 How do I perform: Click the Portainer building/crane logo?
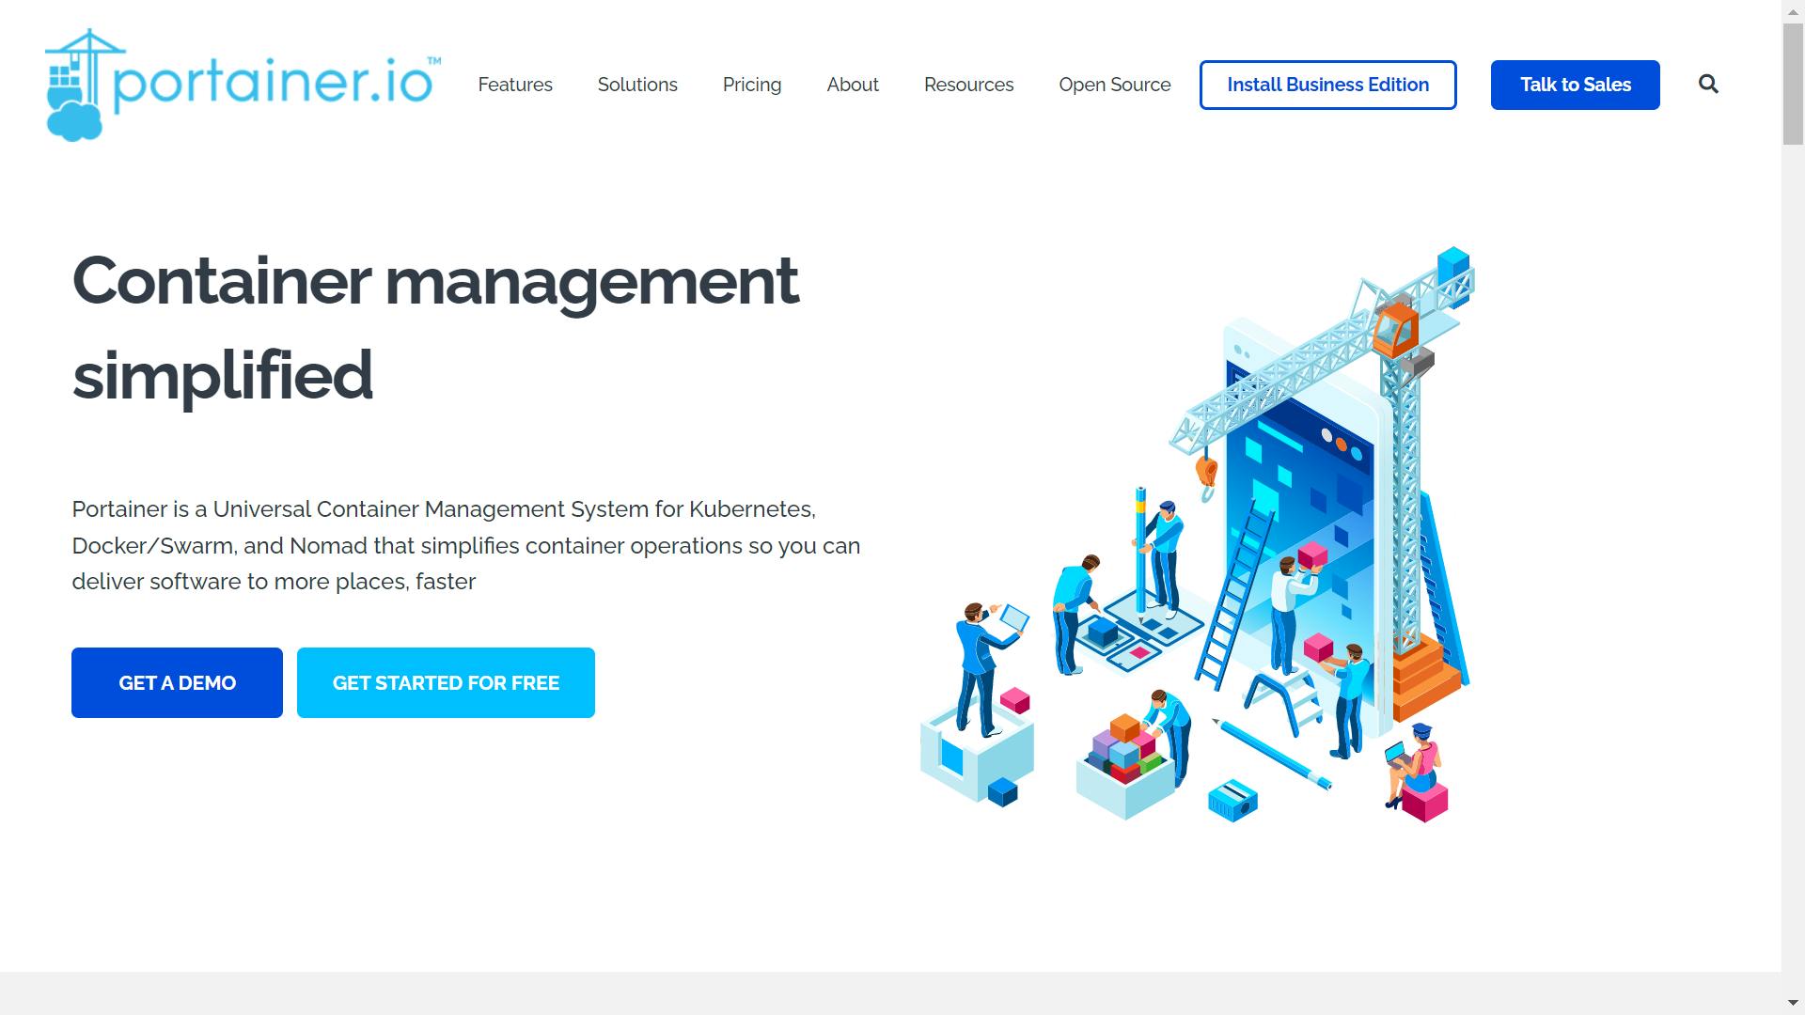(83, 85)
